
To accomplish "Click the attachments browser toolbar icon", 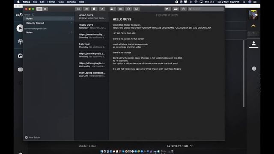I will [86, 9].
